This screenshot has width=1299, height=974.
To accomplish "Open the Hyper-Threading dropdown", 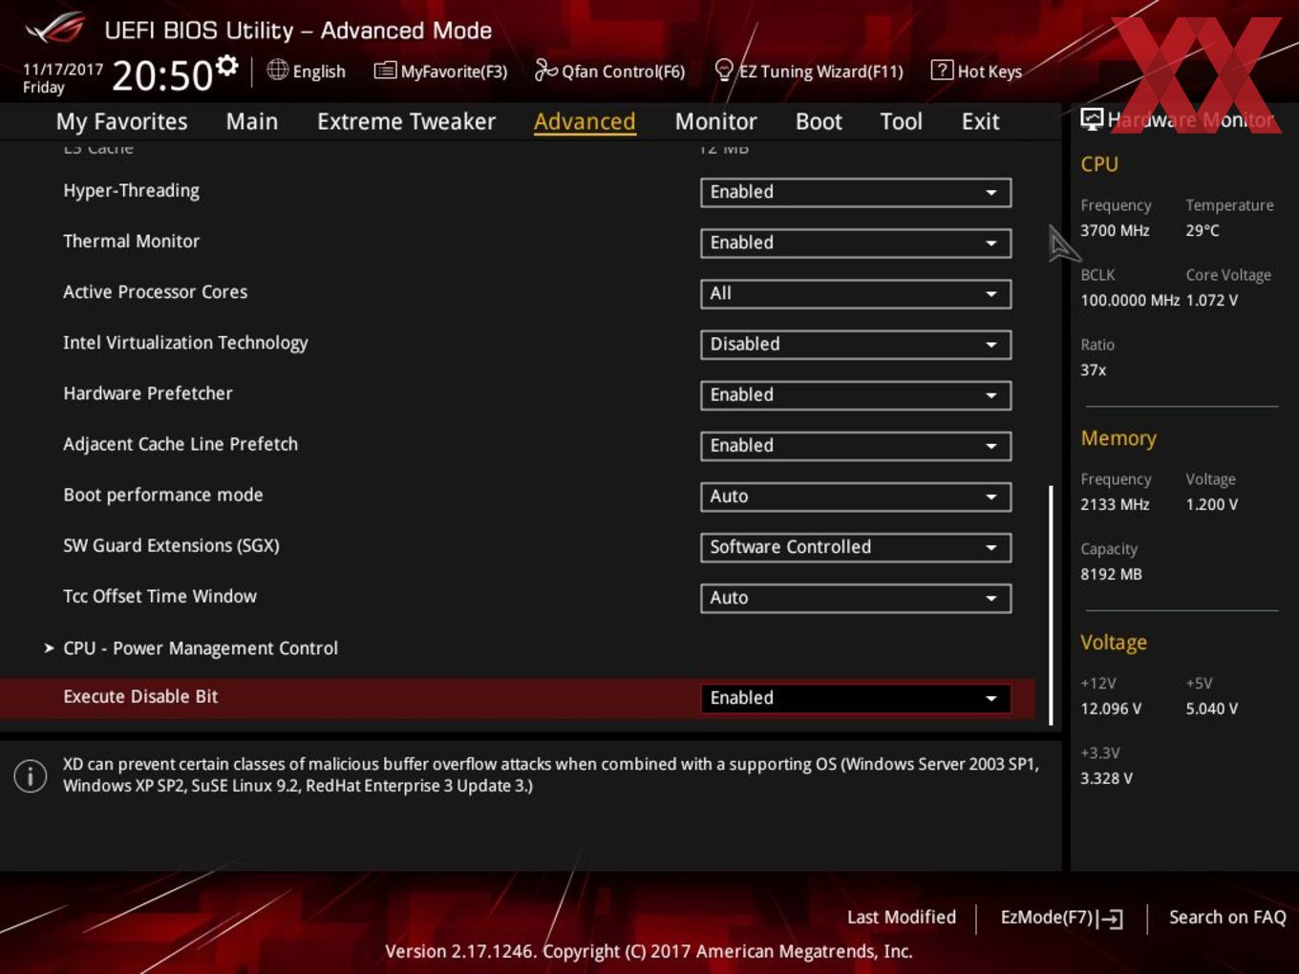I will coord(856,192).
